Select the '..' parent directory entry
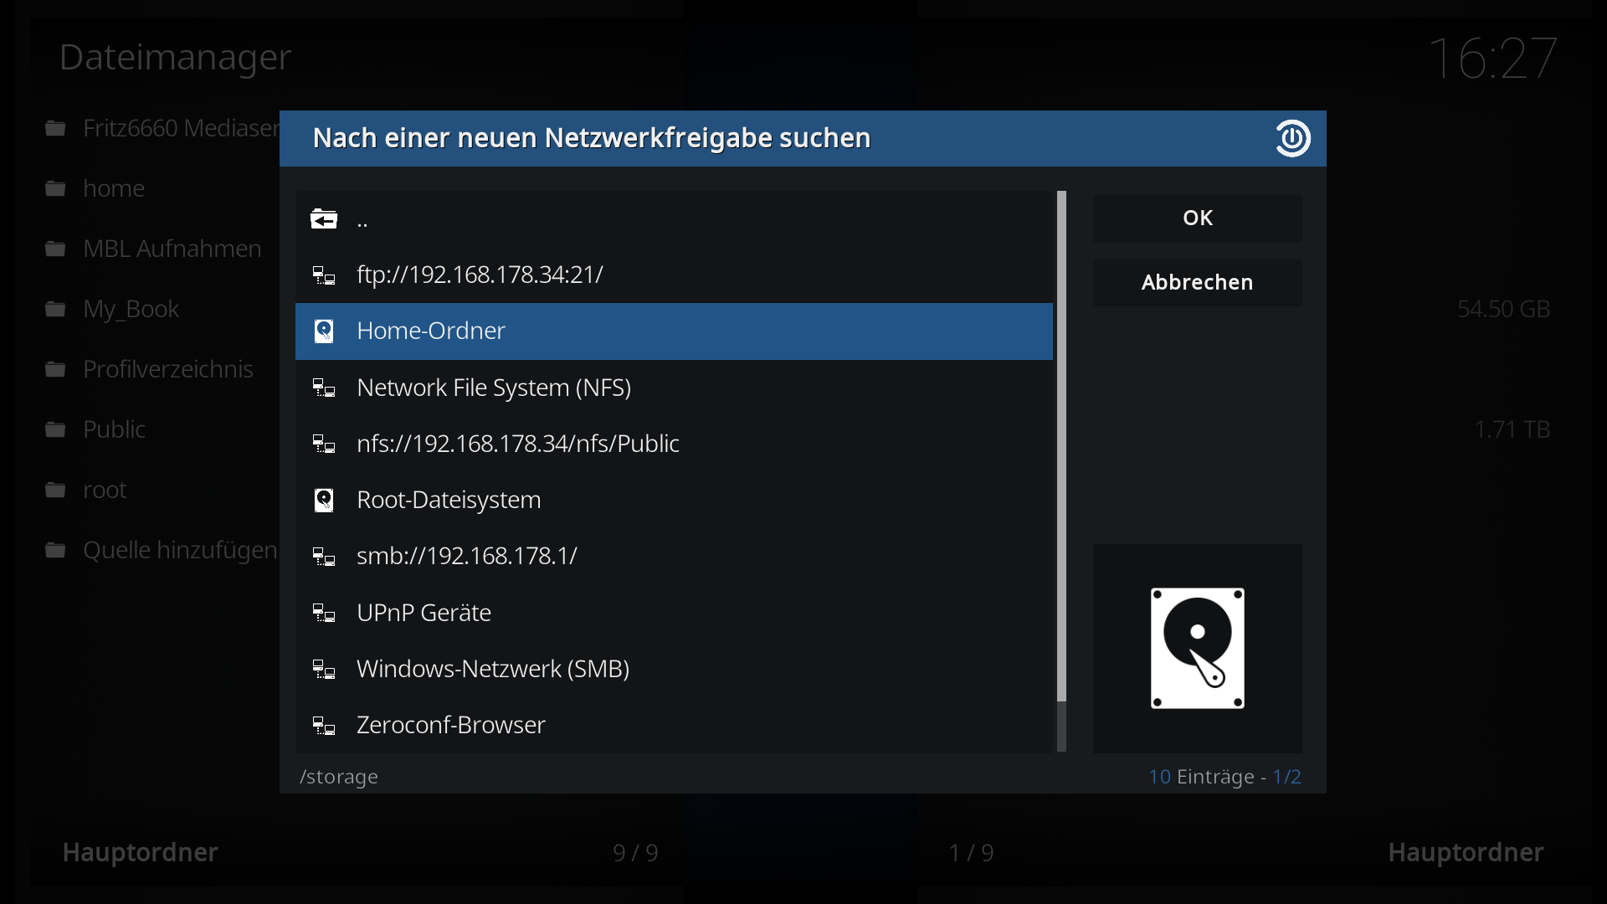This screenshot has height=904, width=1607. coord(674,219)
